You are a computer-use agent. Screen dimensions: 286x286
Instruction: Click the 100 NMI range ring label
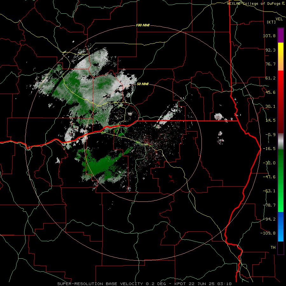pos(143,25)
